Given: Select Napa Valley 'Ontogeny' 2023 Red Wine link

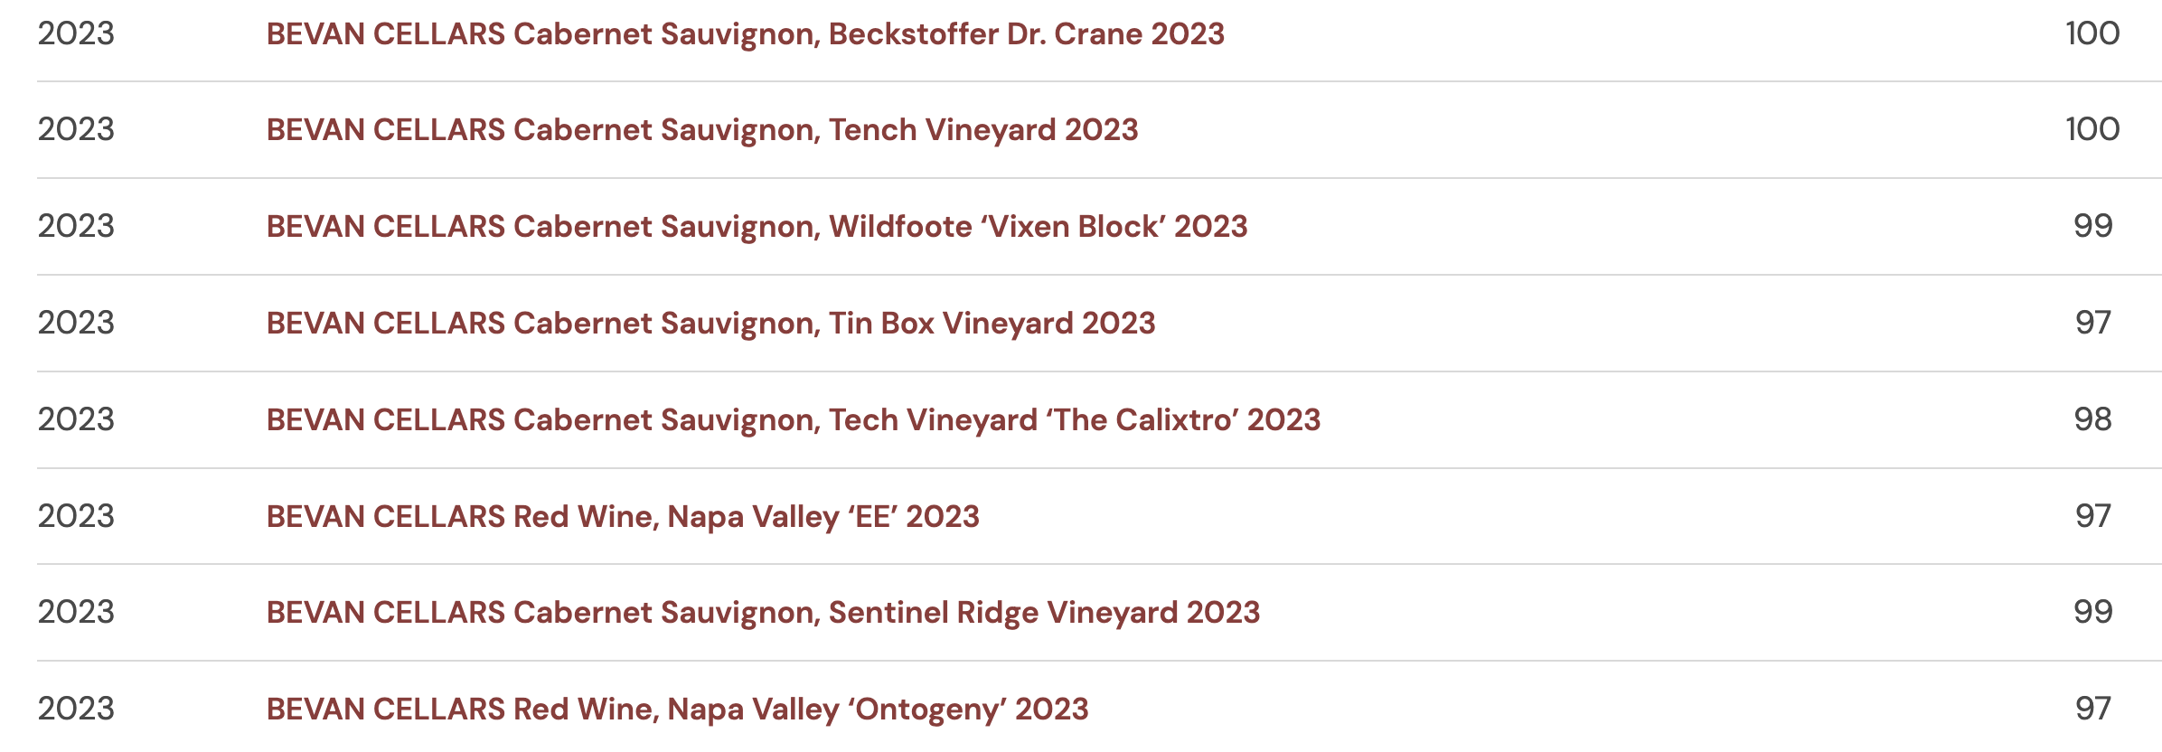Looking at the screenshot, I should pos(677,710).
